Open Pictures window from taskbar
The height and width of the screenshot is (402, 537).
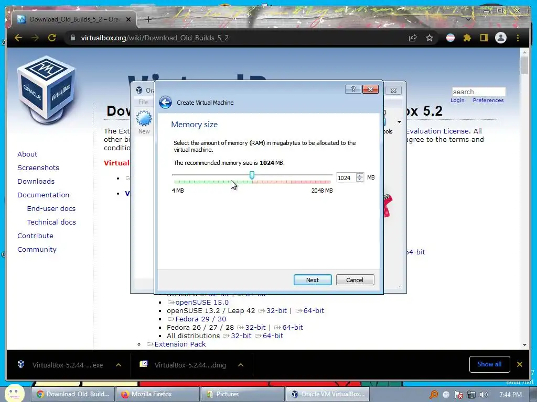(242, 394)
